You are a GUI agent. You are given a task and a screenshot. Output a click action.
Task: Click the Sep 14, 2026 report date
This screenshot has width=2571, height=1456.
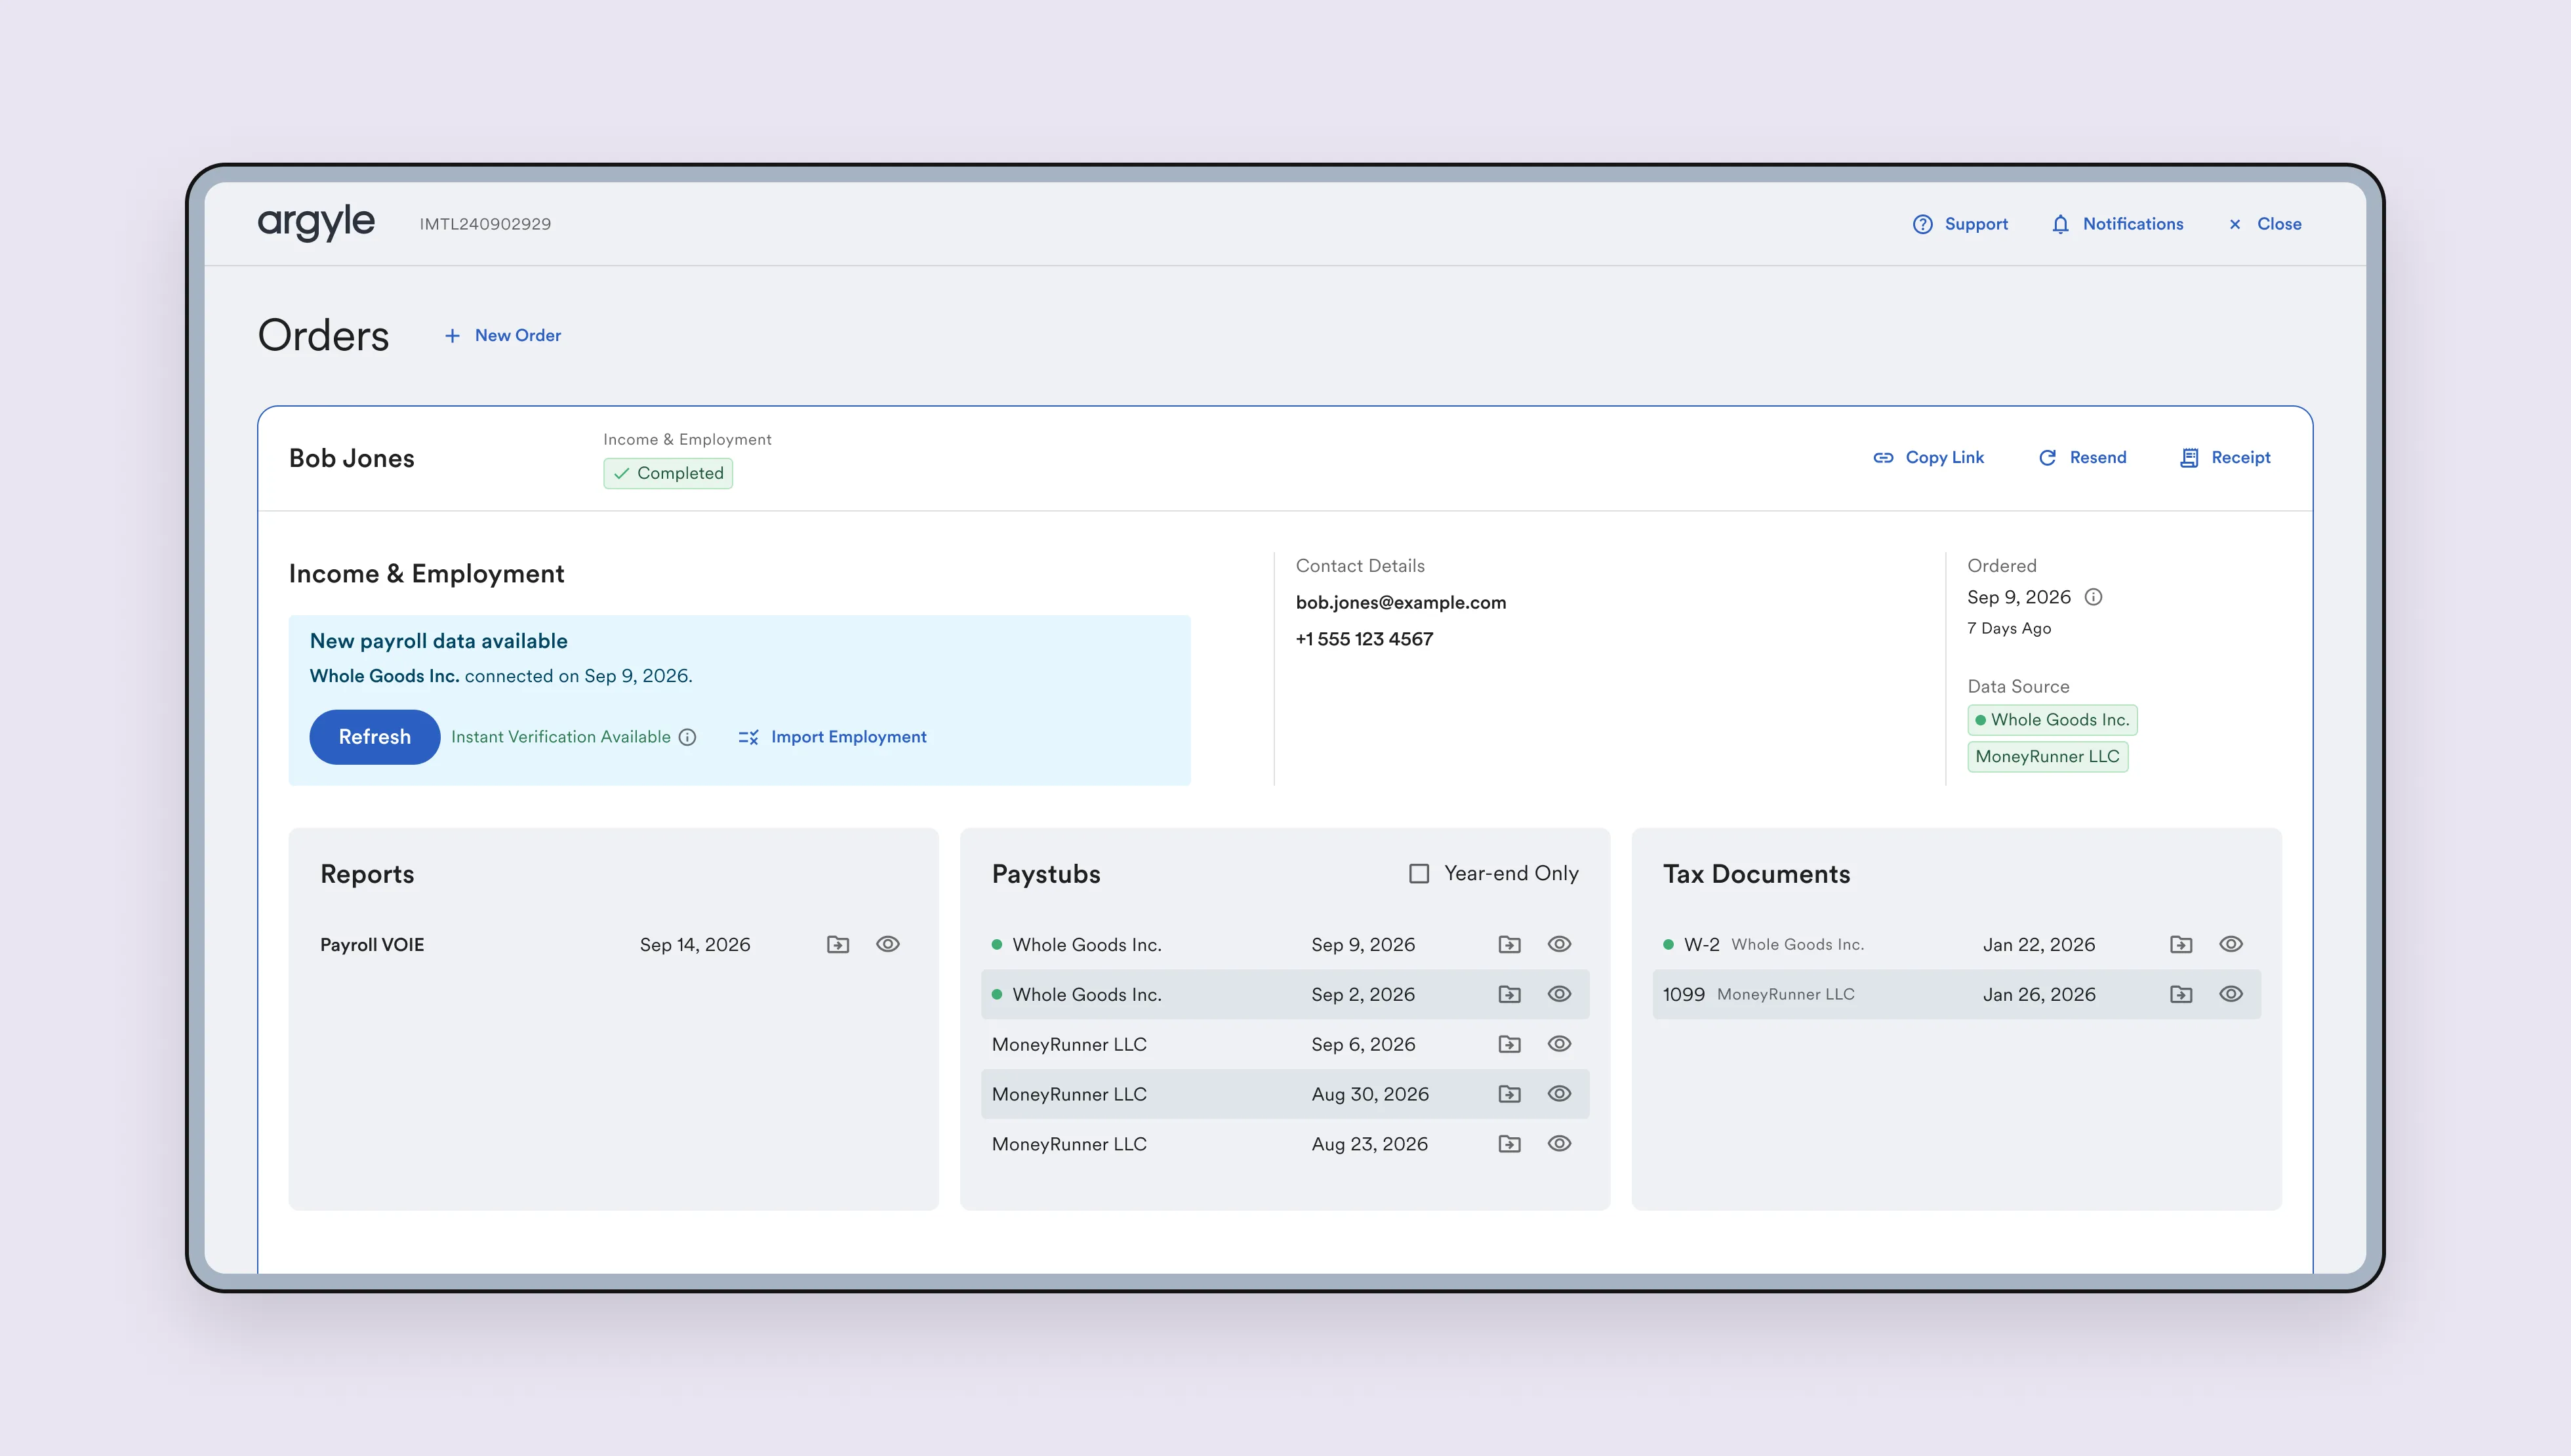(695, 945)
